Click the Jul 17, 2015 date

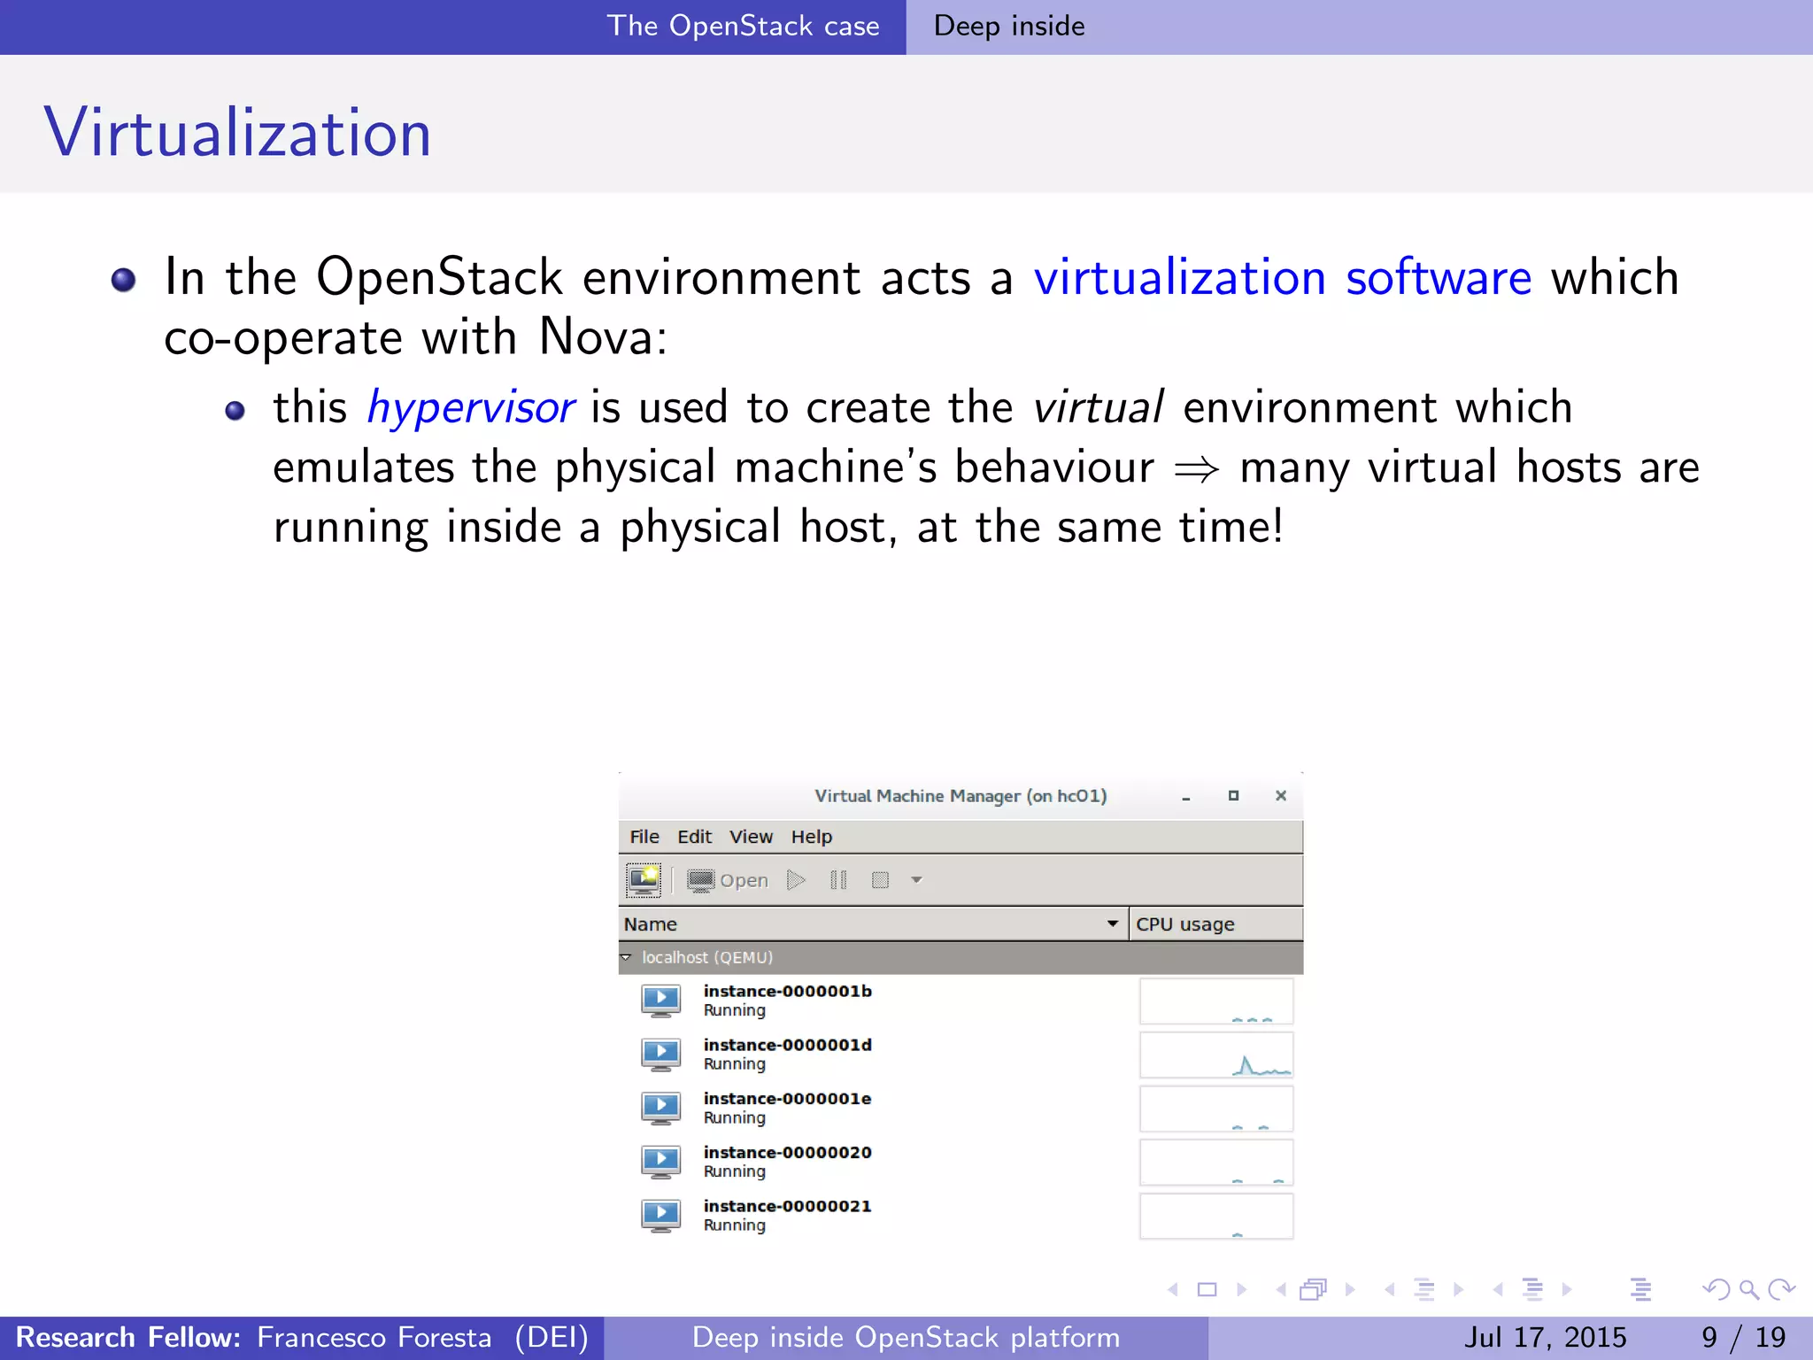click(1545, 1337)
